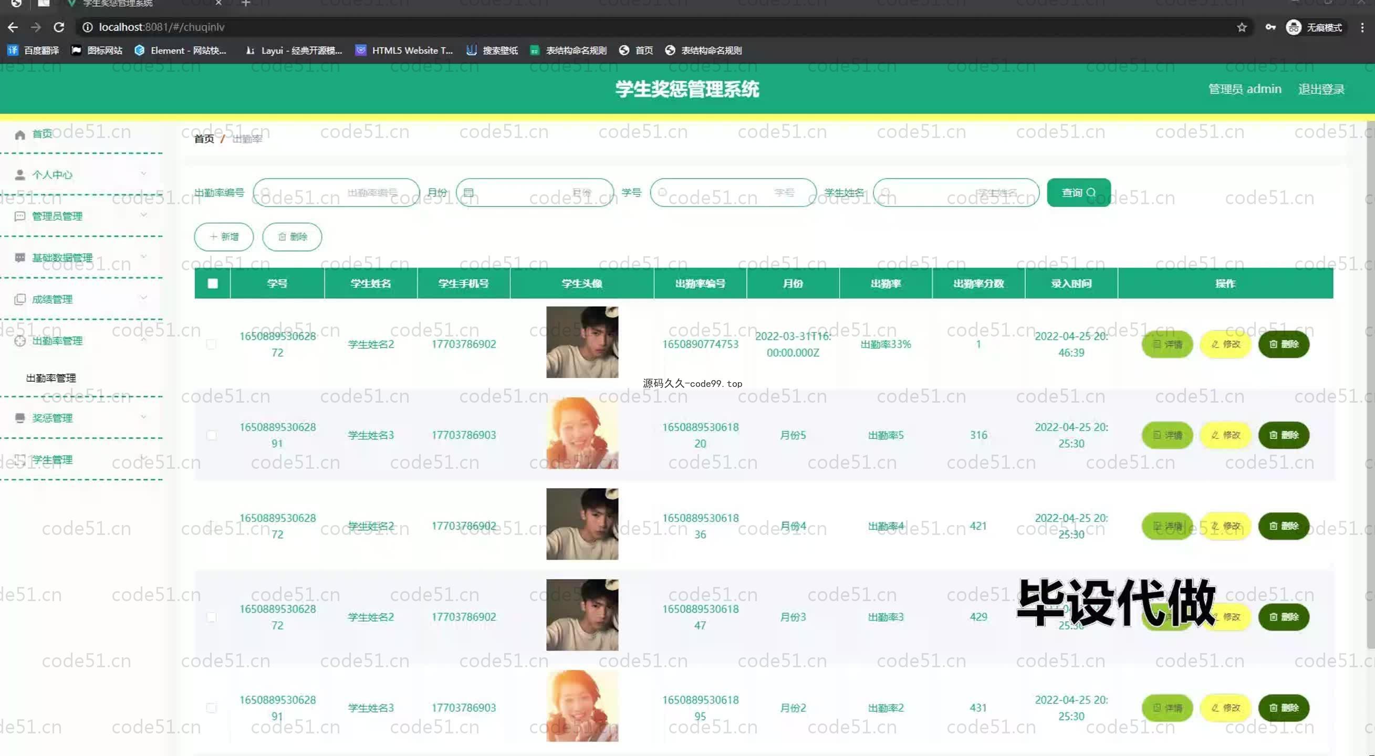
Task: Open the 月份 date picker field
Action: click(x=534, y=193)
